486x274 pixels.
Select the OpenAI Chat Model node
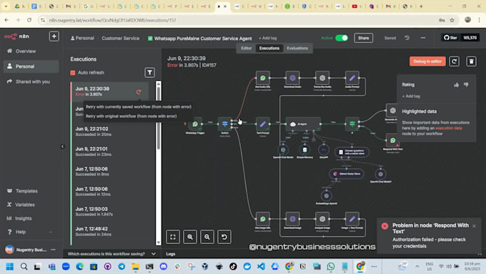click(x=283, y=150)
